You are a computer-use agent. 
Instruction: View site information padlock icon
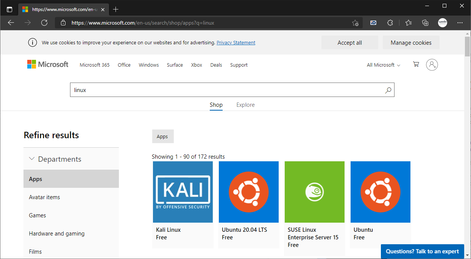coord(63,23)
